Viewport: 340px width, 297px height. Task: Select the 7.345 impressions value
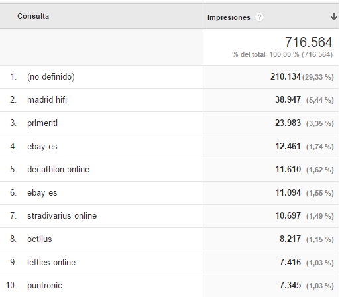(x=290, y=286)
